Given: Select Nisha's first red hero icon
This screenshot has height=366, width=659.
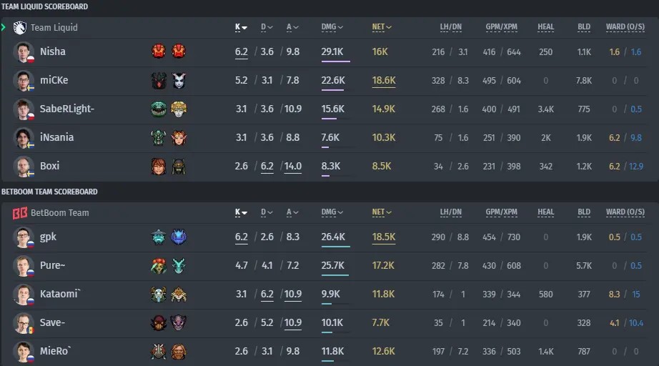Looking at the screenshot, I should tap(159, 51).
